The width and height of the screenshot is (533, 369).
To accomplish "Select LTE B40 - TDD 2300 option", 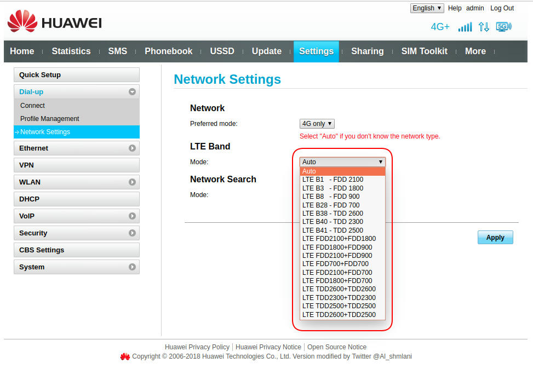I will (x=342, y=222).
